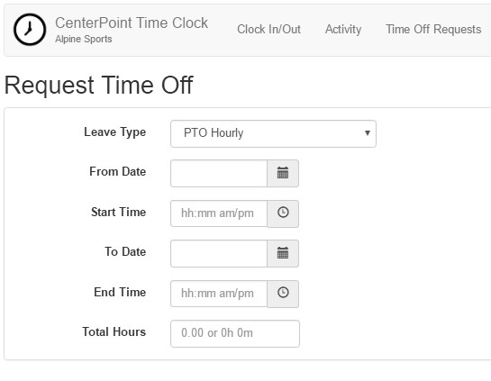Image resolution: width=491 pixels, height=381 pixels.
Task: Click the Leave Type label
Action: coord(115,132)
